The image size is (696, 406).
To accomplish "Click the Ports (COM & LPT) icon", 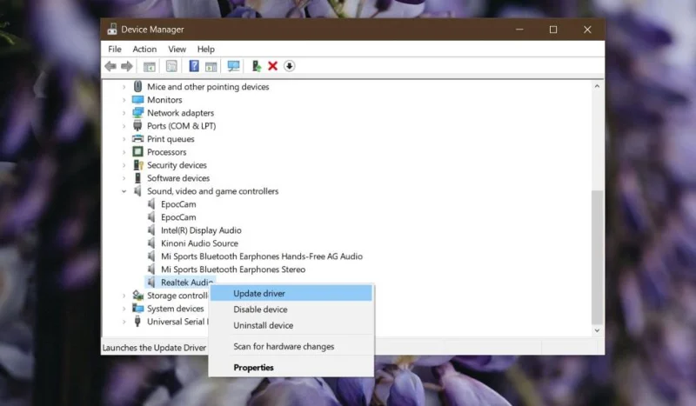I will coord(137,125).
